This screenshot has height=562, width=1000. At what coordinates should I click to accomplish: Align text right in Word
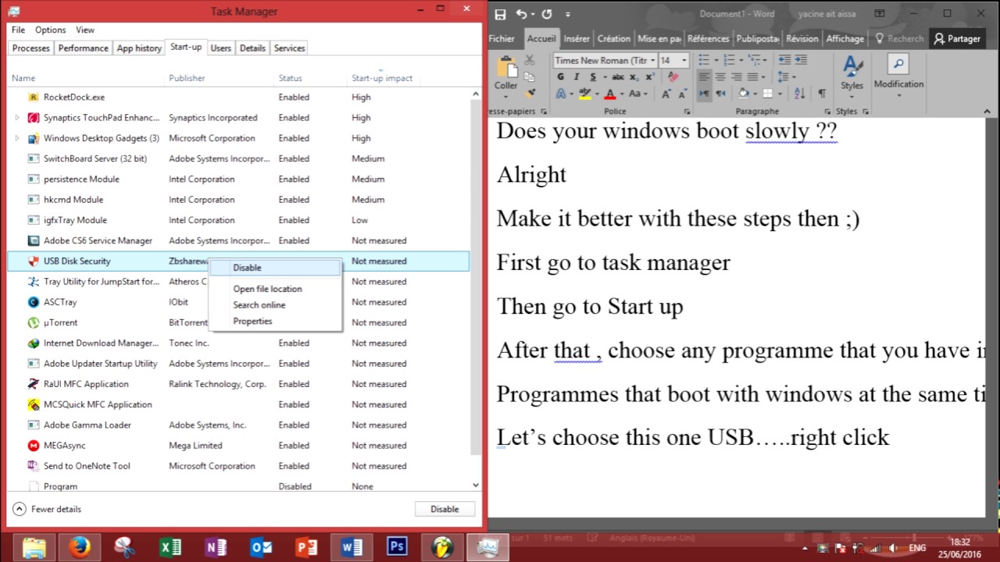(736, 76)
